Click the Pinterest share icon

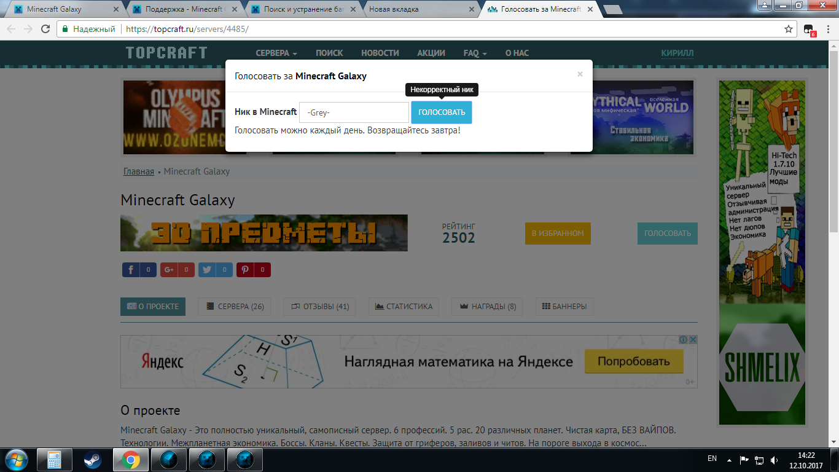pos(245,270)
